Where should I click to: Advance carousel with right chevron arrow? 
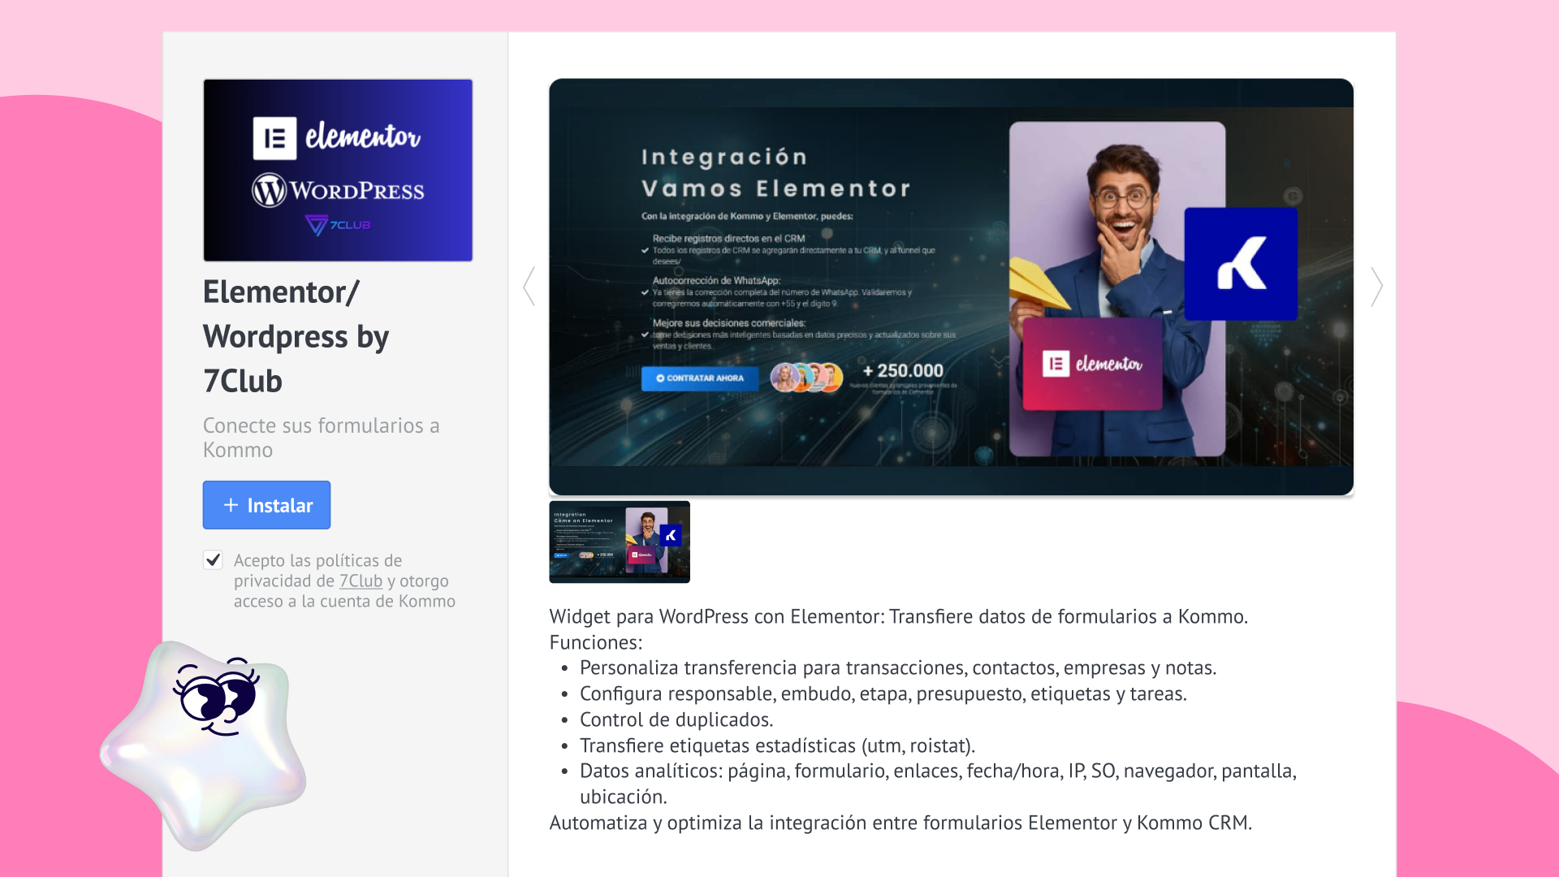click(x=1376, y=286)
